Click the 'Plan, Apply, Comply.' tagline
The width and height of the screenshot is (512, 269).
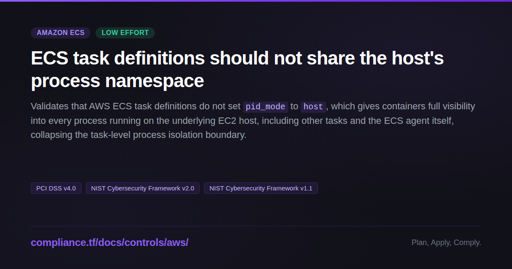click(x=446, y=243)
